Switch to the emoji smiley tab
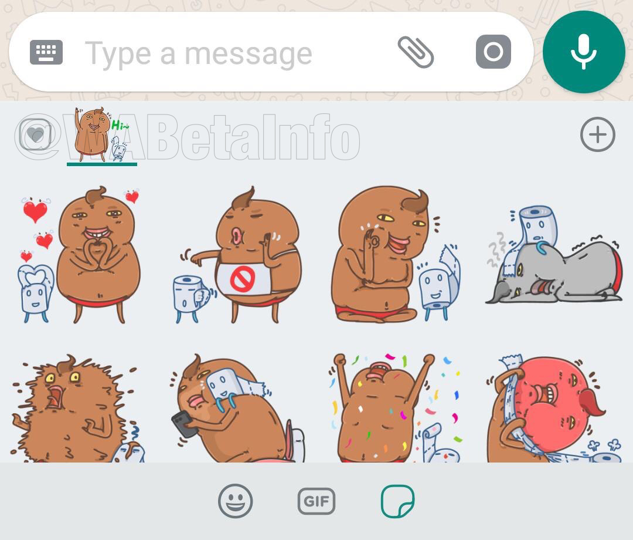The height and width of the screenshot is (540, 633). [x=236, y=501]
